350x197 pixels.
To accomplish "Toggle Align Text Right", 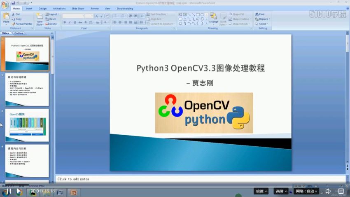I will pos(125,22).
